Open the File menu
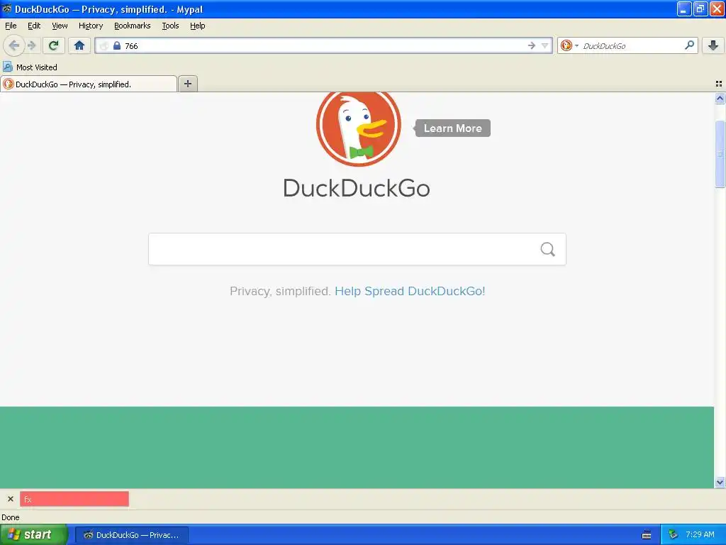This screenshot has height=545, width=726. point(11,26)
